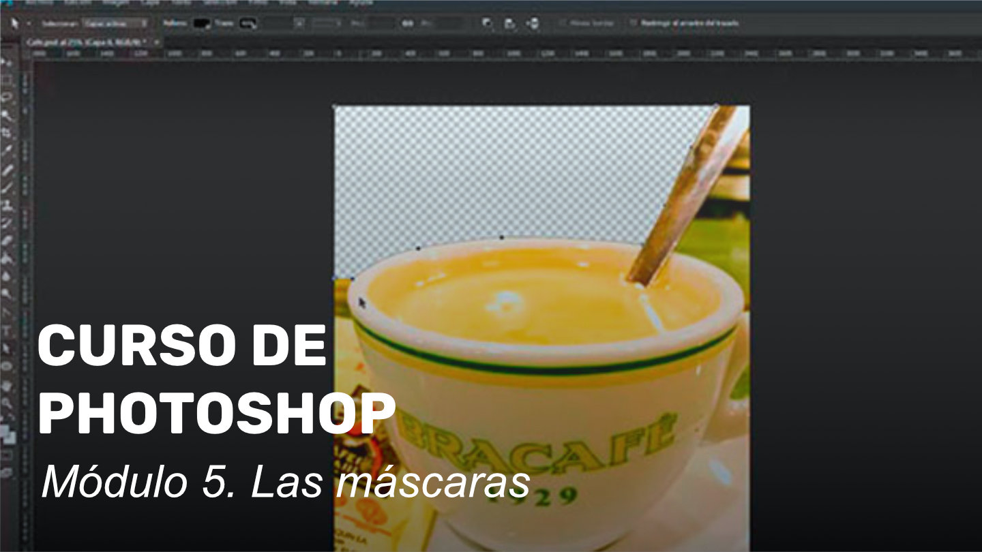The height and width of the screenshot is (552, 982).
Task: Select the Gradient tool
Action: coord(8,258)
